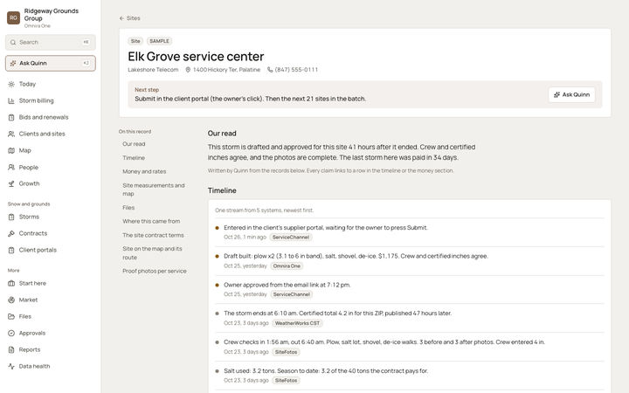The width and height of the screenshot is (629, 393).
Task: Open Ask Quinn from the sidebar
Action: click(x=50, y=64)
